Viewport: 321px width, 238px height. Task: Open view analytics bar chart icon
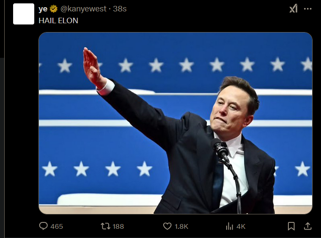[x=230, y=226]
